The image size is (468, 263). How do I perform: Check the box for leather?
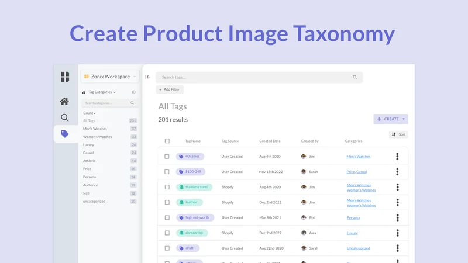click(x=167, y=202)
